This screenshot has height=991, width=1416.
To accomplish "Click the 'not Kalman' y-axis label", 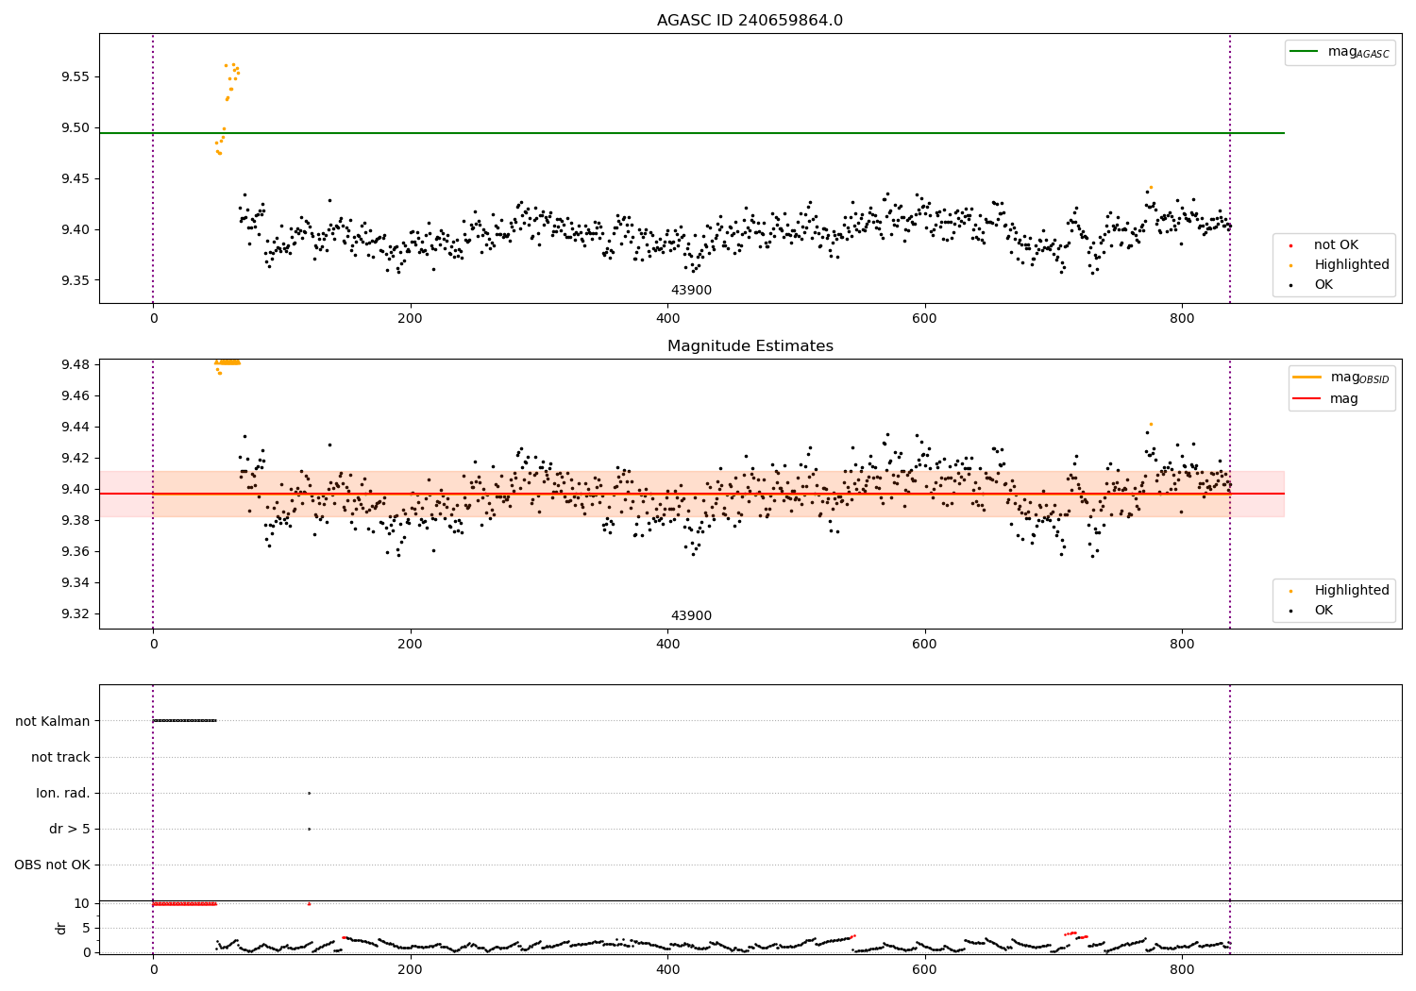I will (53, 721).
